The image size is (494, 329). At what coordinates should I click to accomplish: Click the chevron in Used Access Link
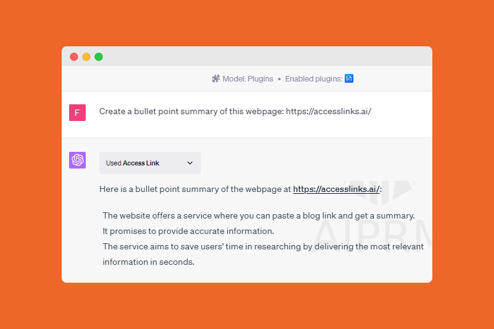point(190,163)
